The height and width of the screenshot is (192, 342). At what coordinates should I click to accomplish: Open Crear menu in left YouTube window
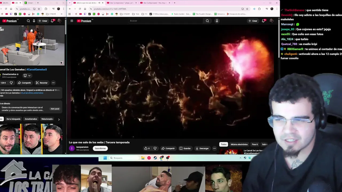pos(43,21)
